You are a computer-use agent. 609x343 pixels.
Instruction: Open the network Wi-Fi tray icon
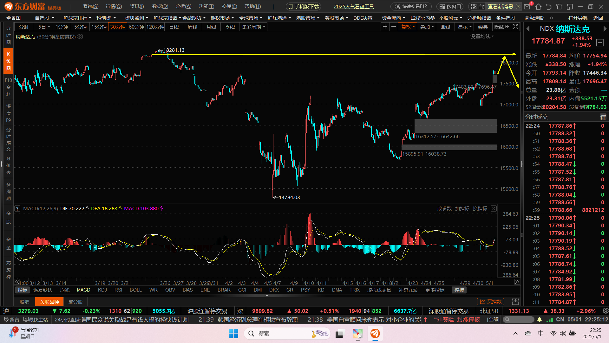(553, 333)
